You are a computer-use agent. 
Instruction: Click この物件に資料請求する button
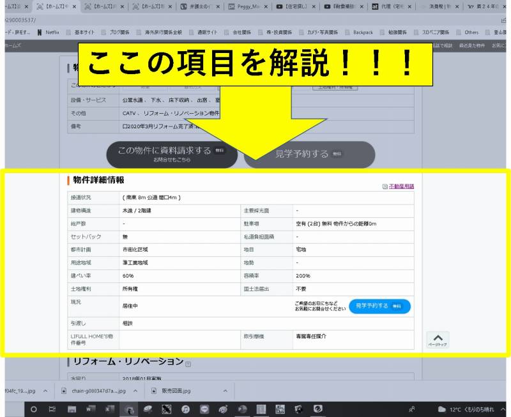point(172,154)
